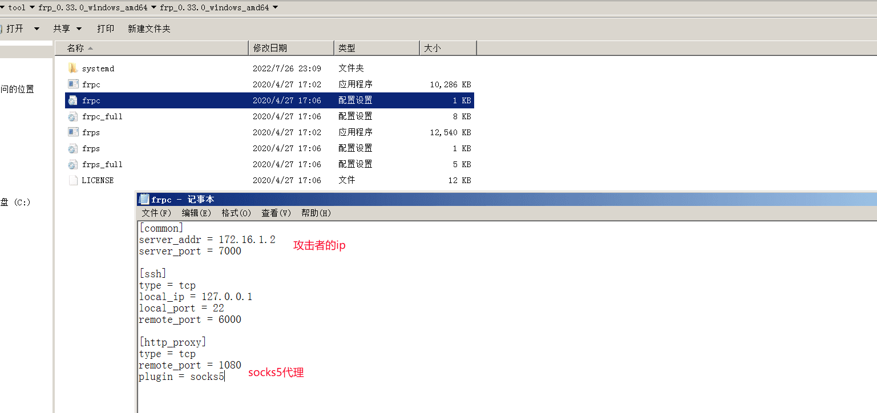Expand the dropdown after the tool breadcrumb

[32, 7]
